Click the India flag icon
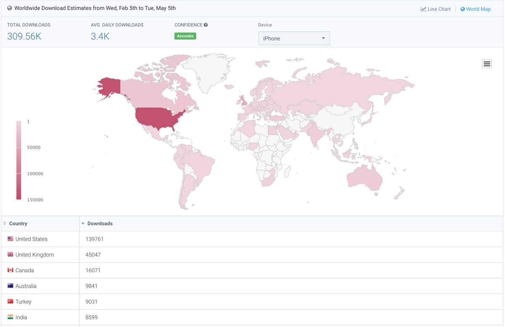Image resolution: width=505 pixels, height=327 pixels. point(11,317)
